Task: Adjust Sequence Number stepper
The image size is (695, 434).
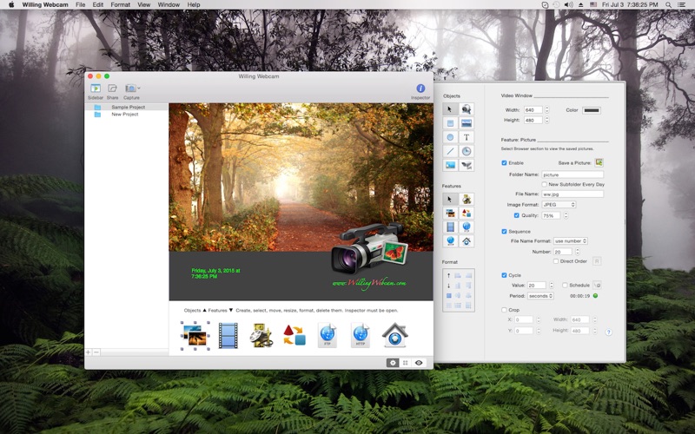Action: (x=578, y=252)
